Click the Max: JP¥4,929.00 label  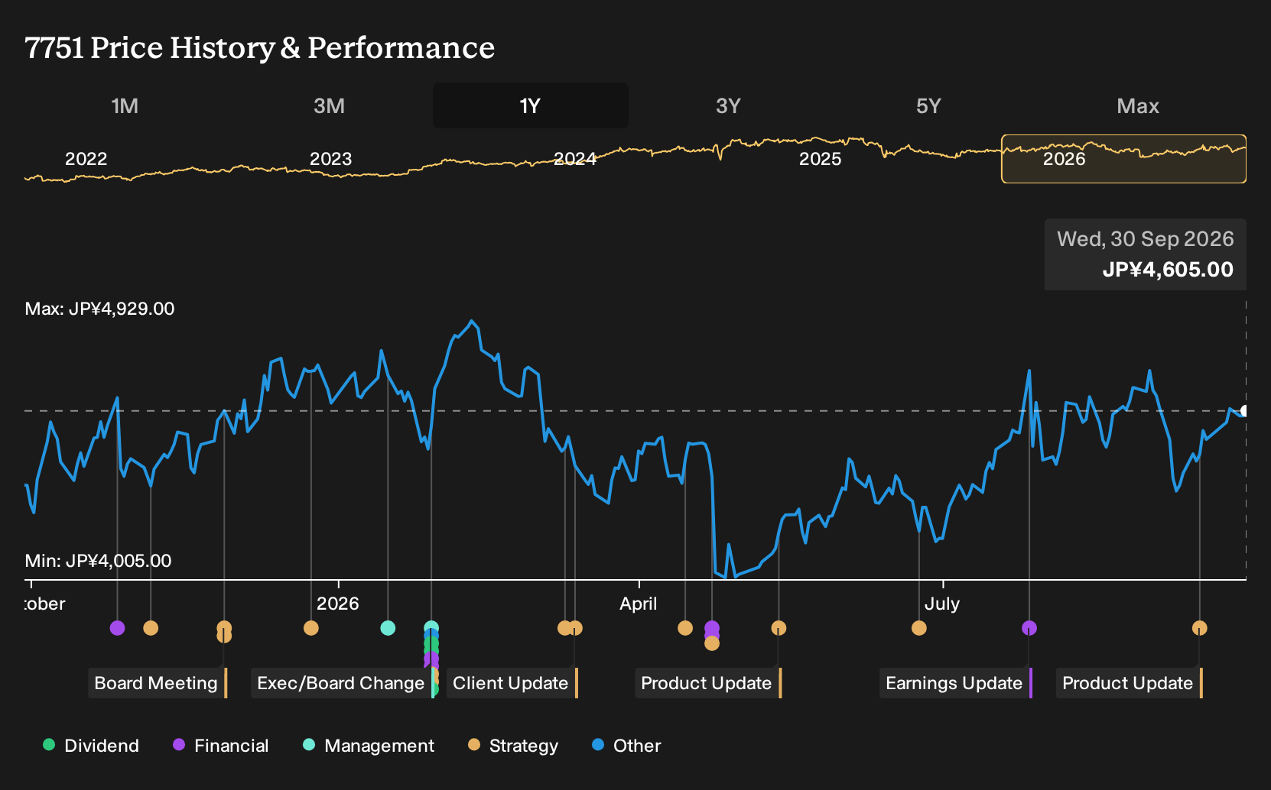pos(99,309)
